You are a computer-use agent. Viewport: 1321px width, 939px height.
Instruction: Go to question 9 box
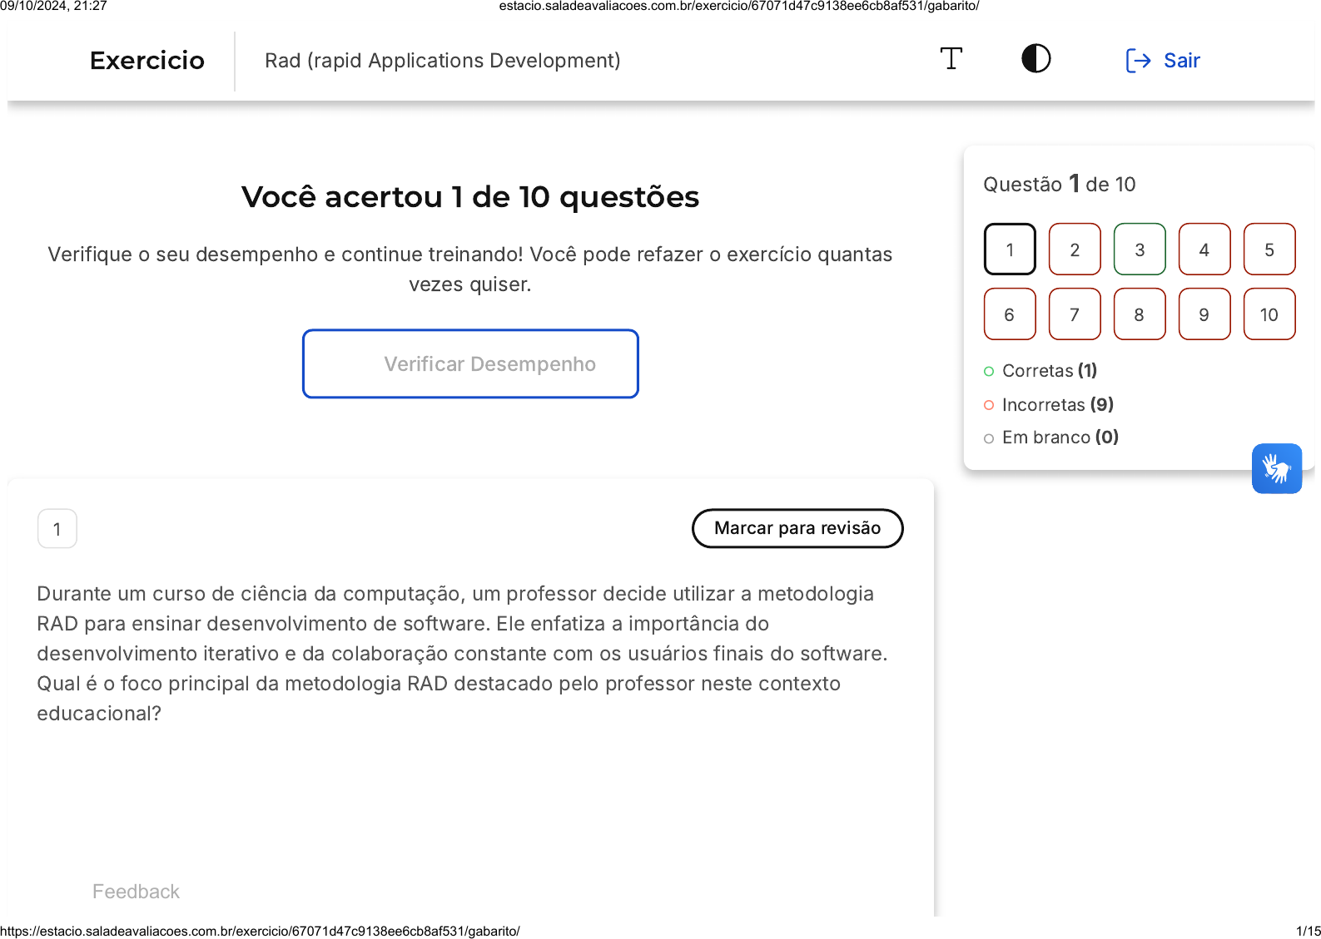point(1204,314)
